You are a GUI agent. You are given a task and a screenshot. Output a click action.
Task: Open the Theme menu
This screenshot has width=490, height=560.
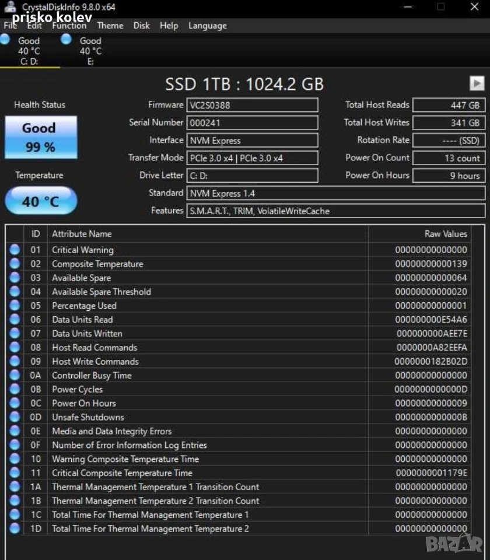point(110,26)
